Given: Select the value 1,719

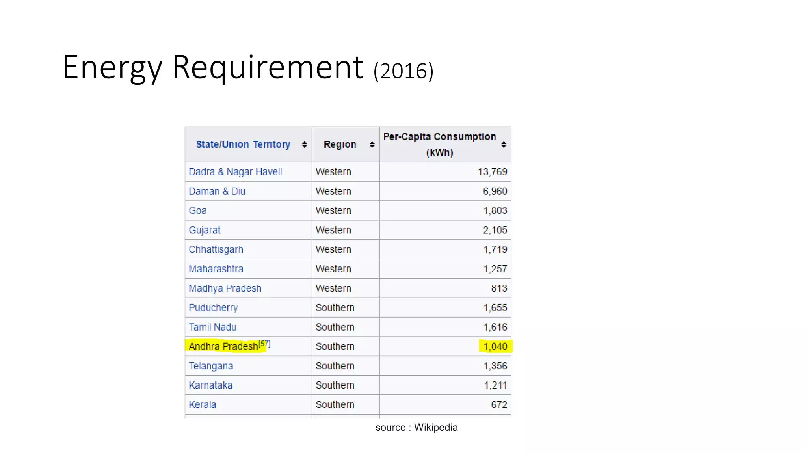Looking at the screenshot, I should (x=495, y=249).
